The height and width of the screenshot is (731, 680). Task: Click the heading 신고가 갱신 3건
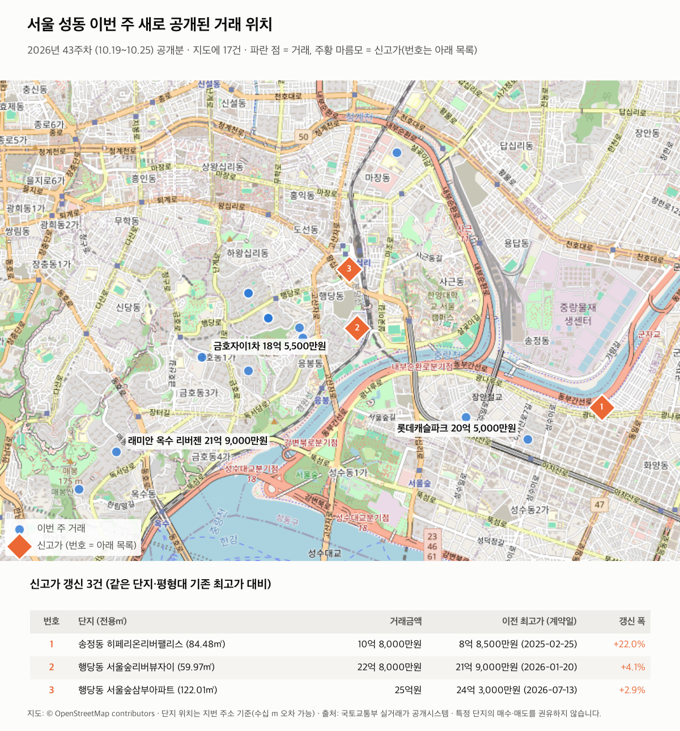(150, 584)
